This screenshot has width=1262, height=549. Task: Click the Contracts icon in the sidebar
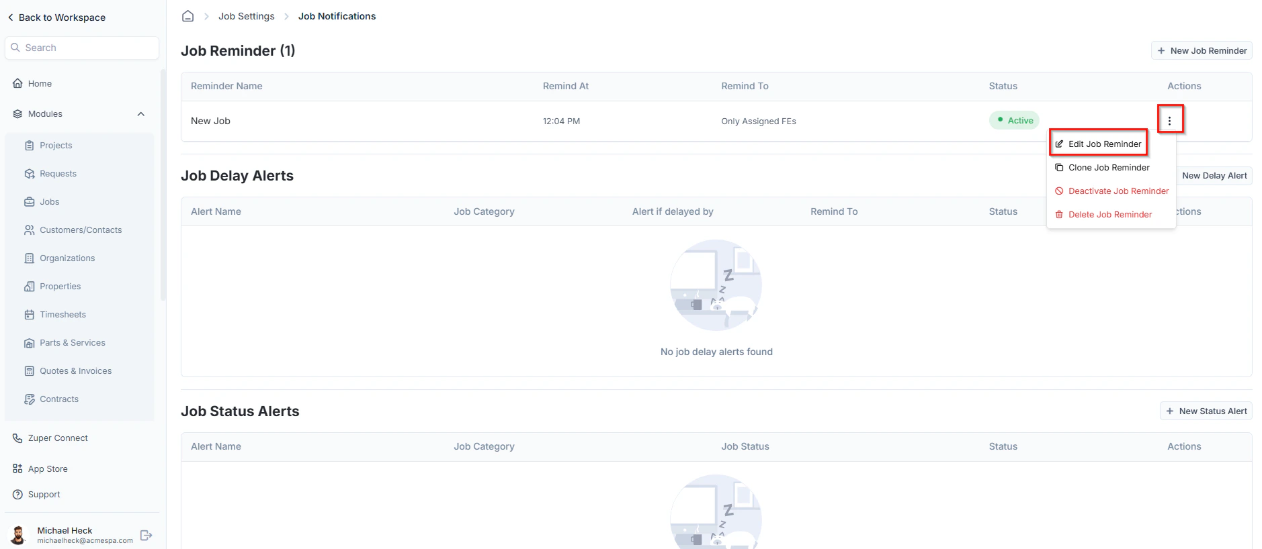[29, 399]
